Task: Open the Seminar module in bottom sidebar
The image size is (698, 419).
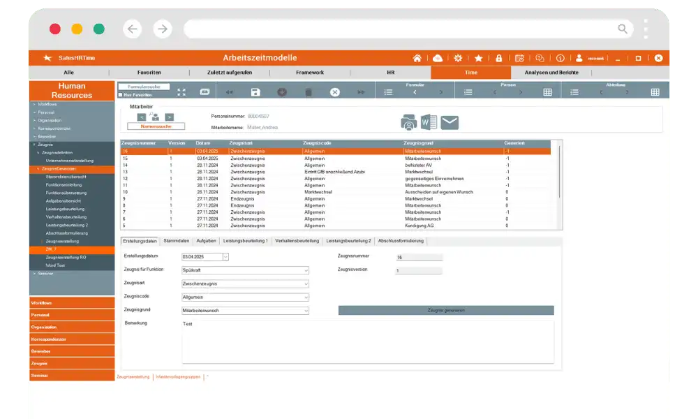Action: 72,376
